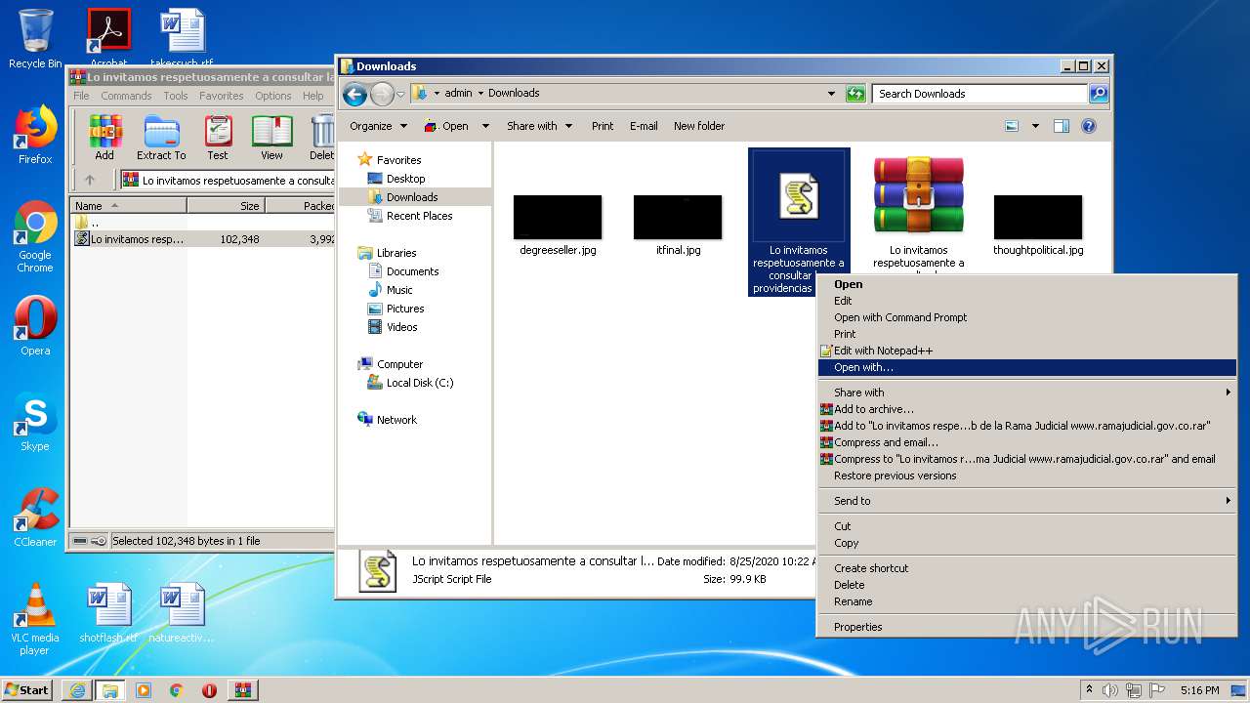Click Explorer refresh address icon

(855, 94)
